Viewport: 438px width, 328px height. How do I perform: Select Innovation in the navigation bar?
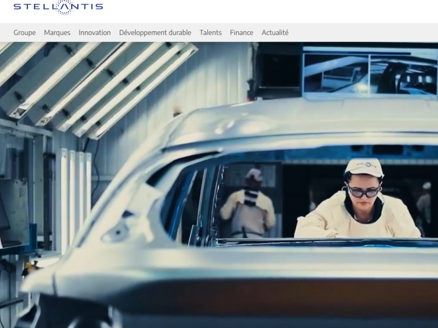point(95,33)
